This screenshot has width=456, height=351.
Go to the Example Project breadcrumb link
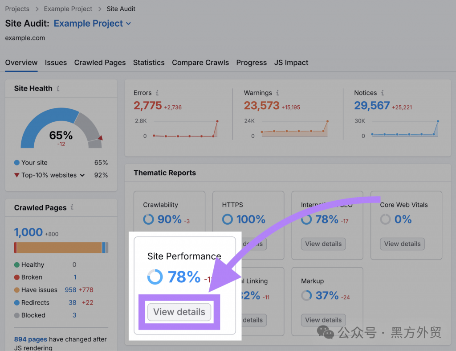[68, 9]
